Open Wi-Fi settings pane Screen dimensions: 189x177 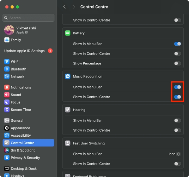[x=29, y=62]
